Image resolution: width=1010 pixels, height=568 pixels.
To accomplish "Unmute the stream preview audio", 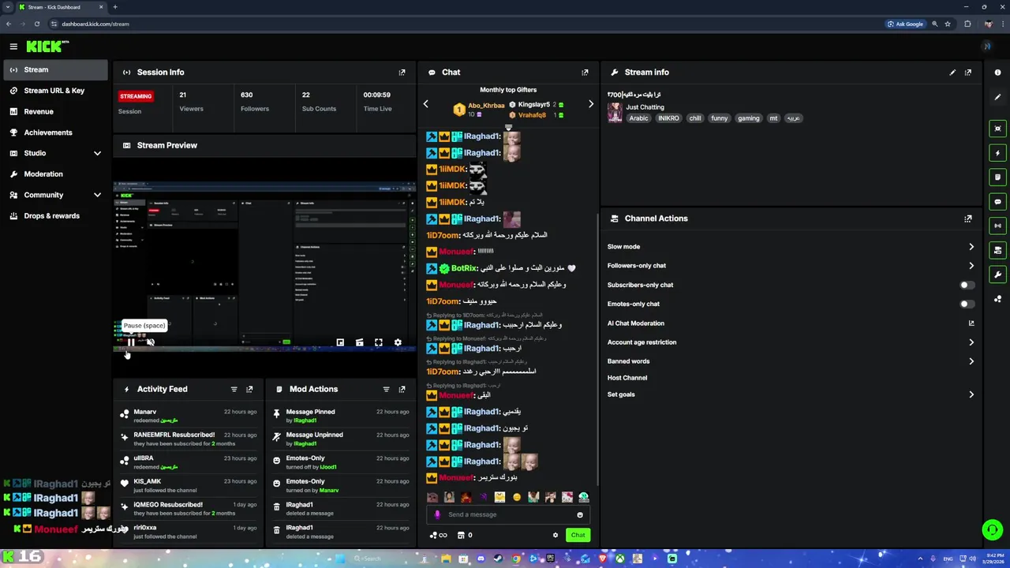I will click(150, 342).
